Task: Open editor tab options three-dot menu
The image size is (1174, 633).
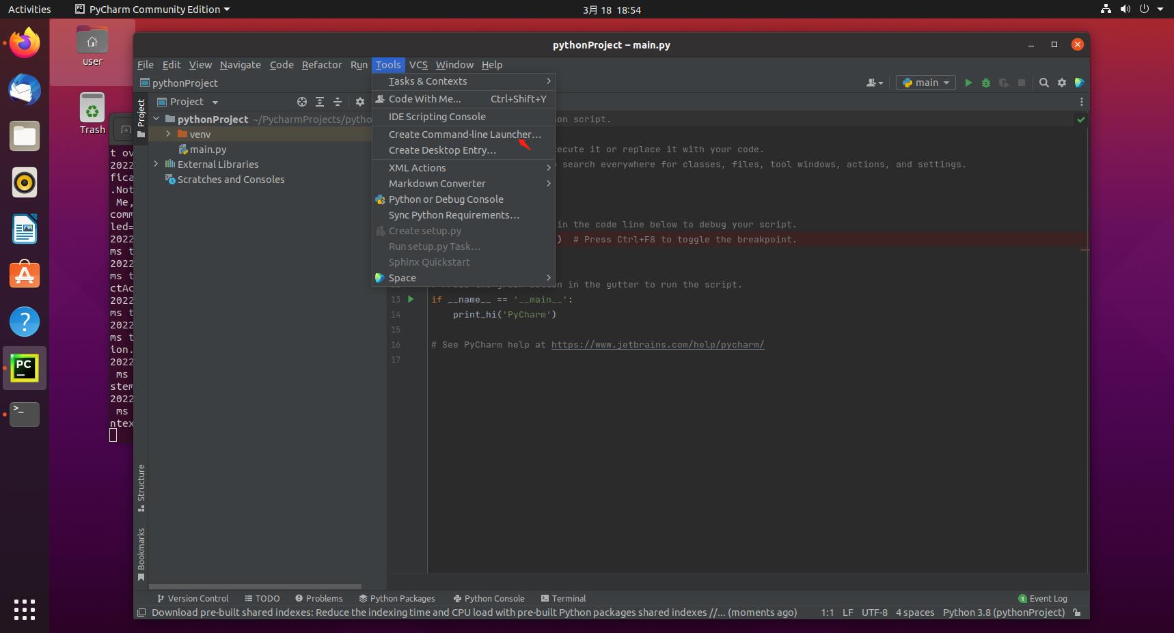Action: [x=1081, y=102]
